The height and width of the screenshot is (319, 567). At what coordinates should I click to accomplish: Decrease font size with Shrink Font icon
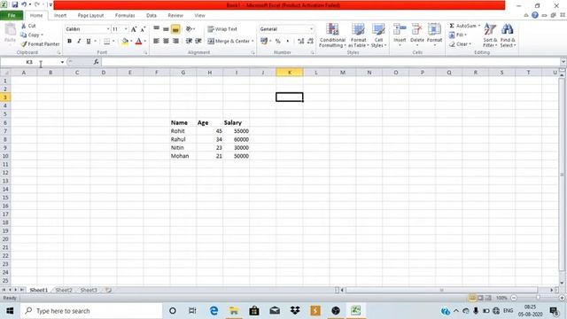point(143,29)
